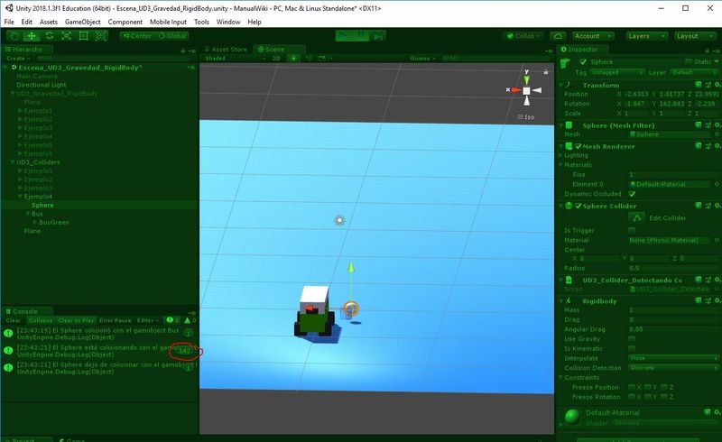Click the Step frame button
Screen dimensions: 722x442
(x=378, y=36)
